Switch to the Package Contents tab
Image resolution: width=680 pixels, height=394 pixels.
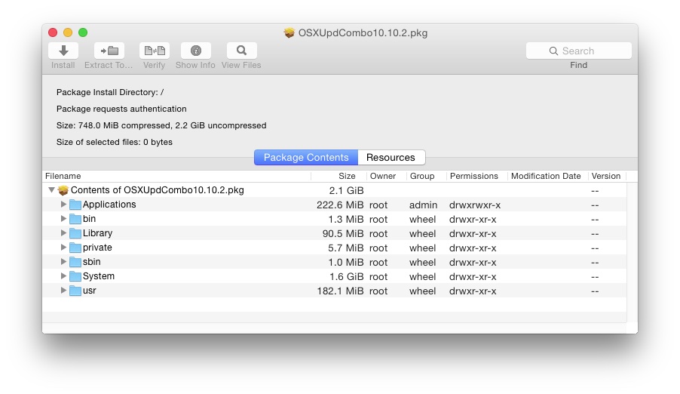306,157
